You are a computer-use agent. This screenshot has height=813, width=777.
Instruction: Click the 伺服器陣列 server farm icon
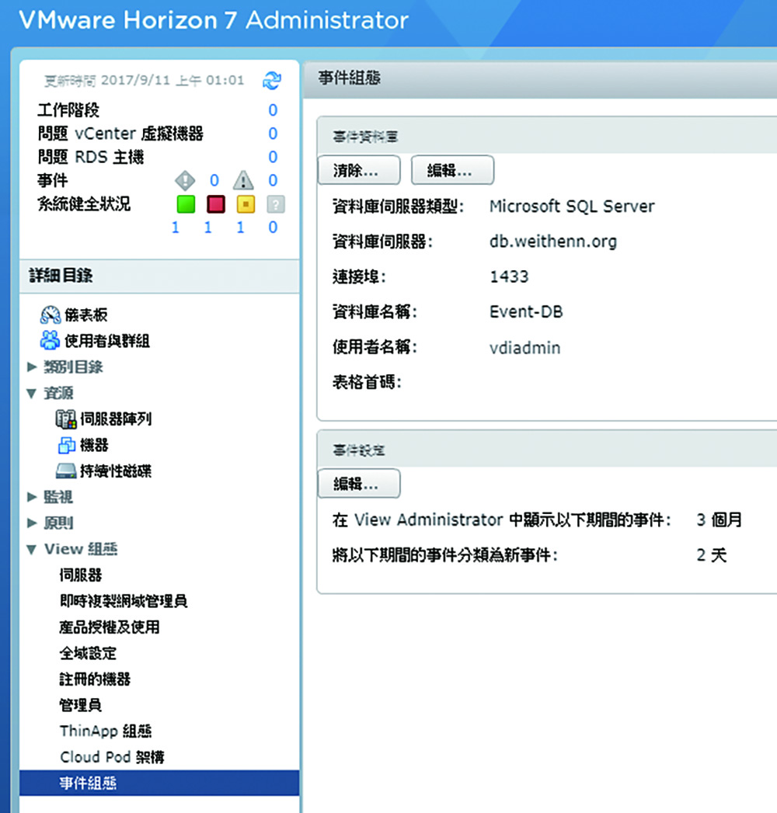click(66, 419)
